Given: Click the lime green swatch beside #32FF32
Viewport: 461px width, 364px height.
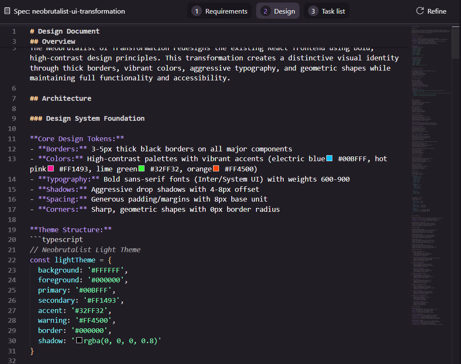Looking at the screenshot, I should tap(142, 168).
